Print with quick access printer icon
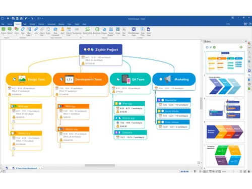Screen dimensions: 252x189 [x=21, y=18]
